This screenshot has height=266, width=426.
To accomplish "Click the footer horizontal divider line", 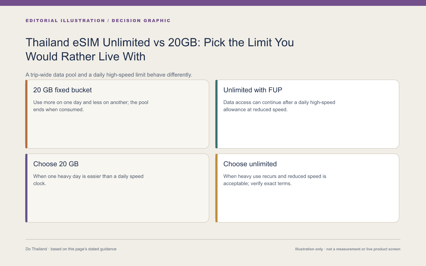I will (x=213, y=239).
